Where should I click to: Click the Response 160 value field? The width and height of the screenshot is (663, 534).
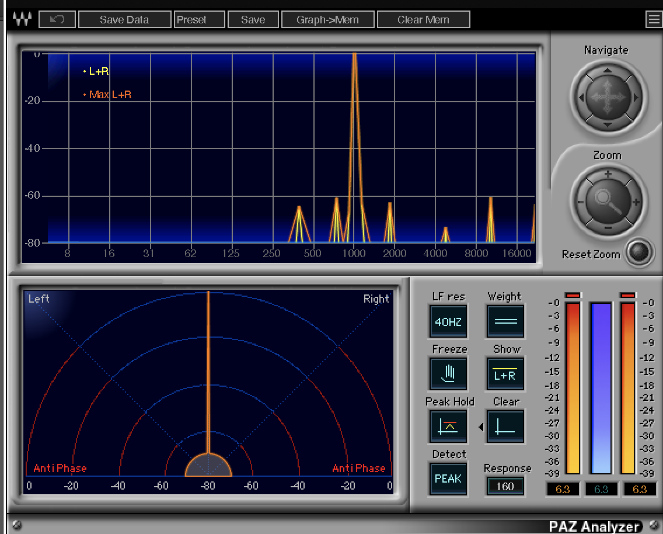505,486
